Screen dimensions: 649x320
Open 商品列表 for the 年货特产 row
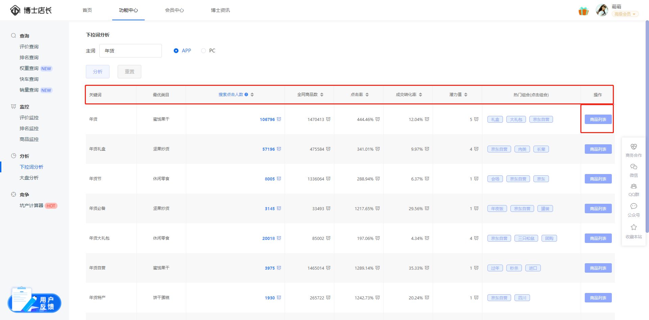point(598,298)
